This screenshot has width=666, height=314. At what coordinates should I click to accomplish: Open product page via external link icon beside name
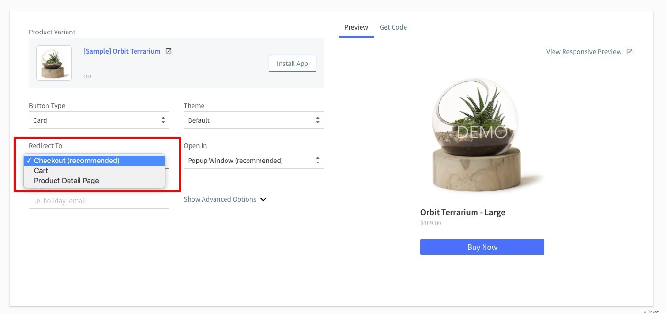click(x=169, y=51)
